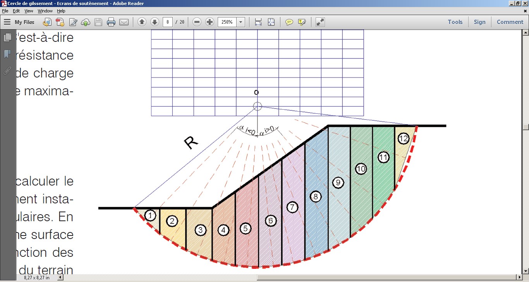Click the page number field showing 8
The width and height of the screenshot is (529, 282).
tap(168, 22)
